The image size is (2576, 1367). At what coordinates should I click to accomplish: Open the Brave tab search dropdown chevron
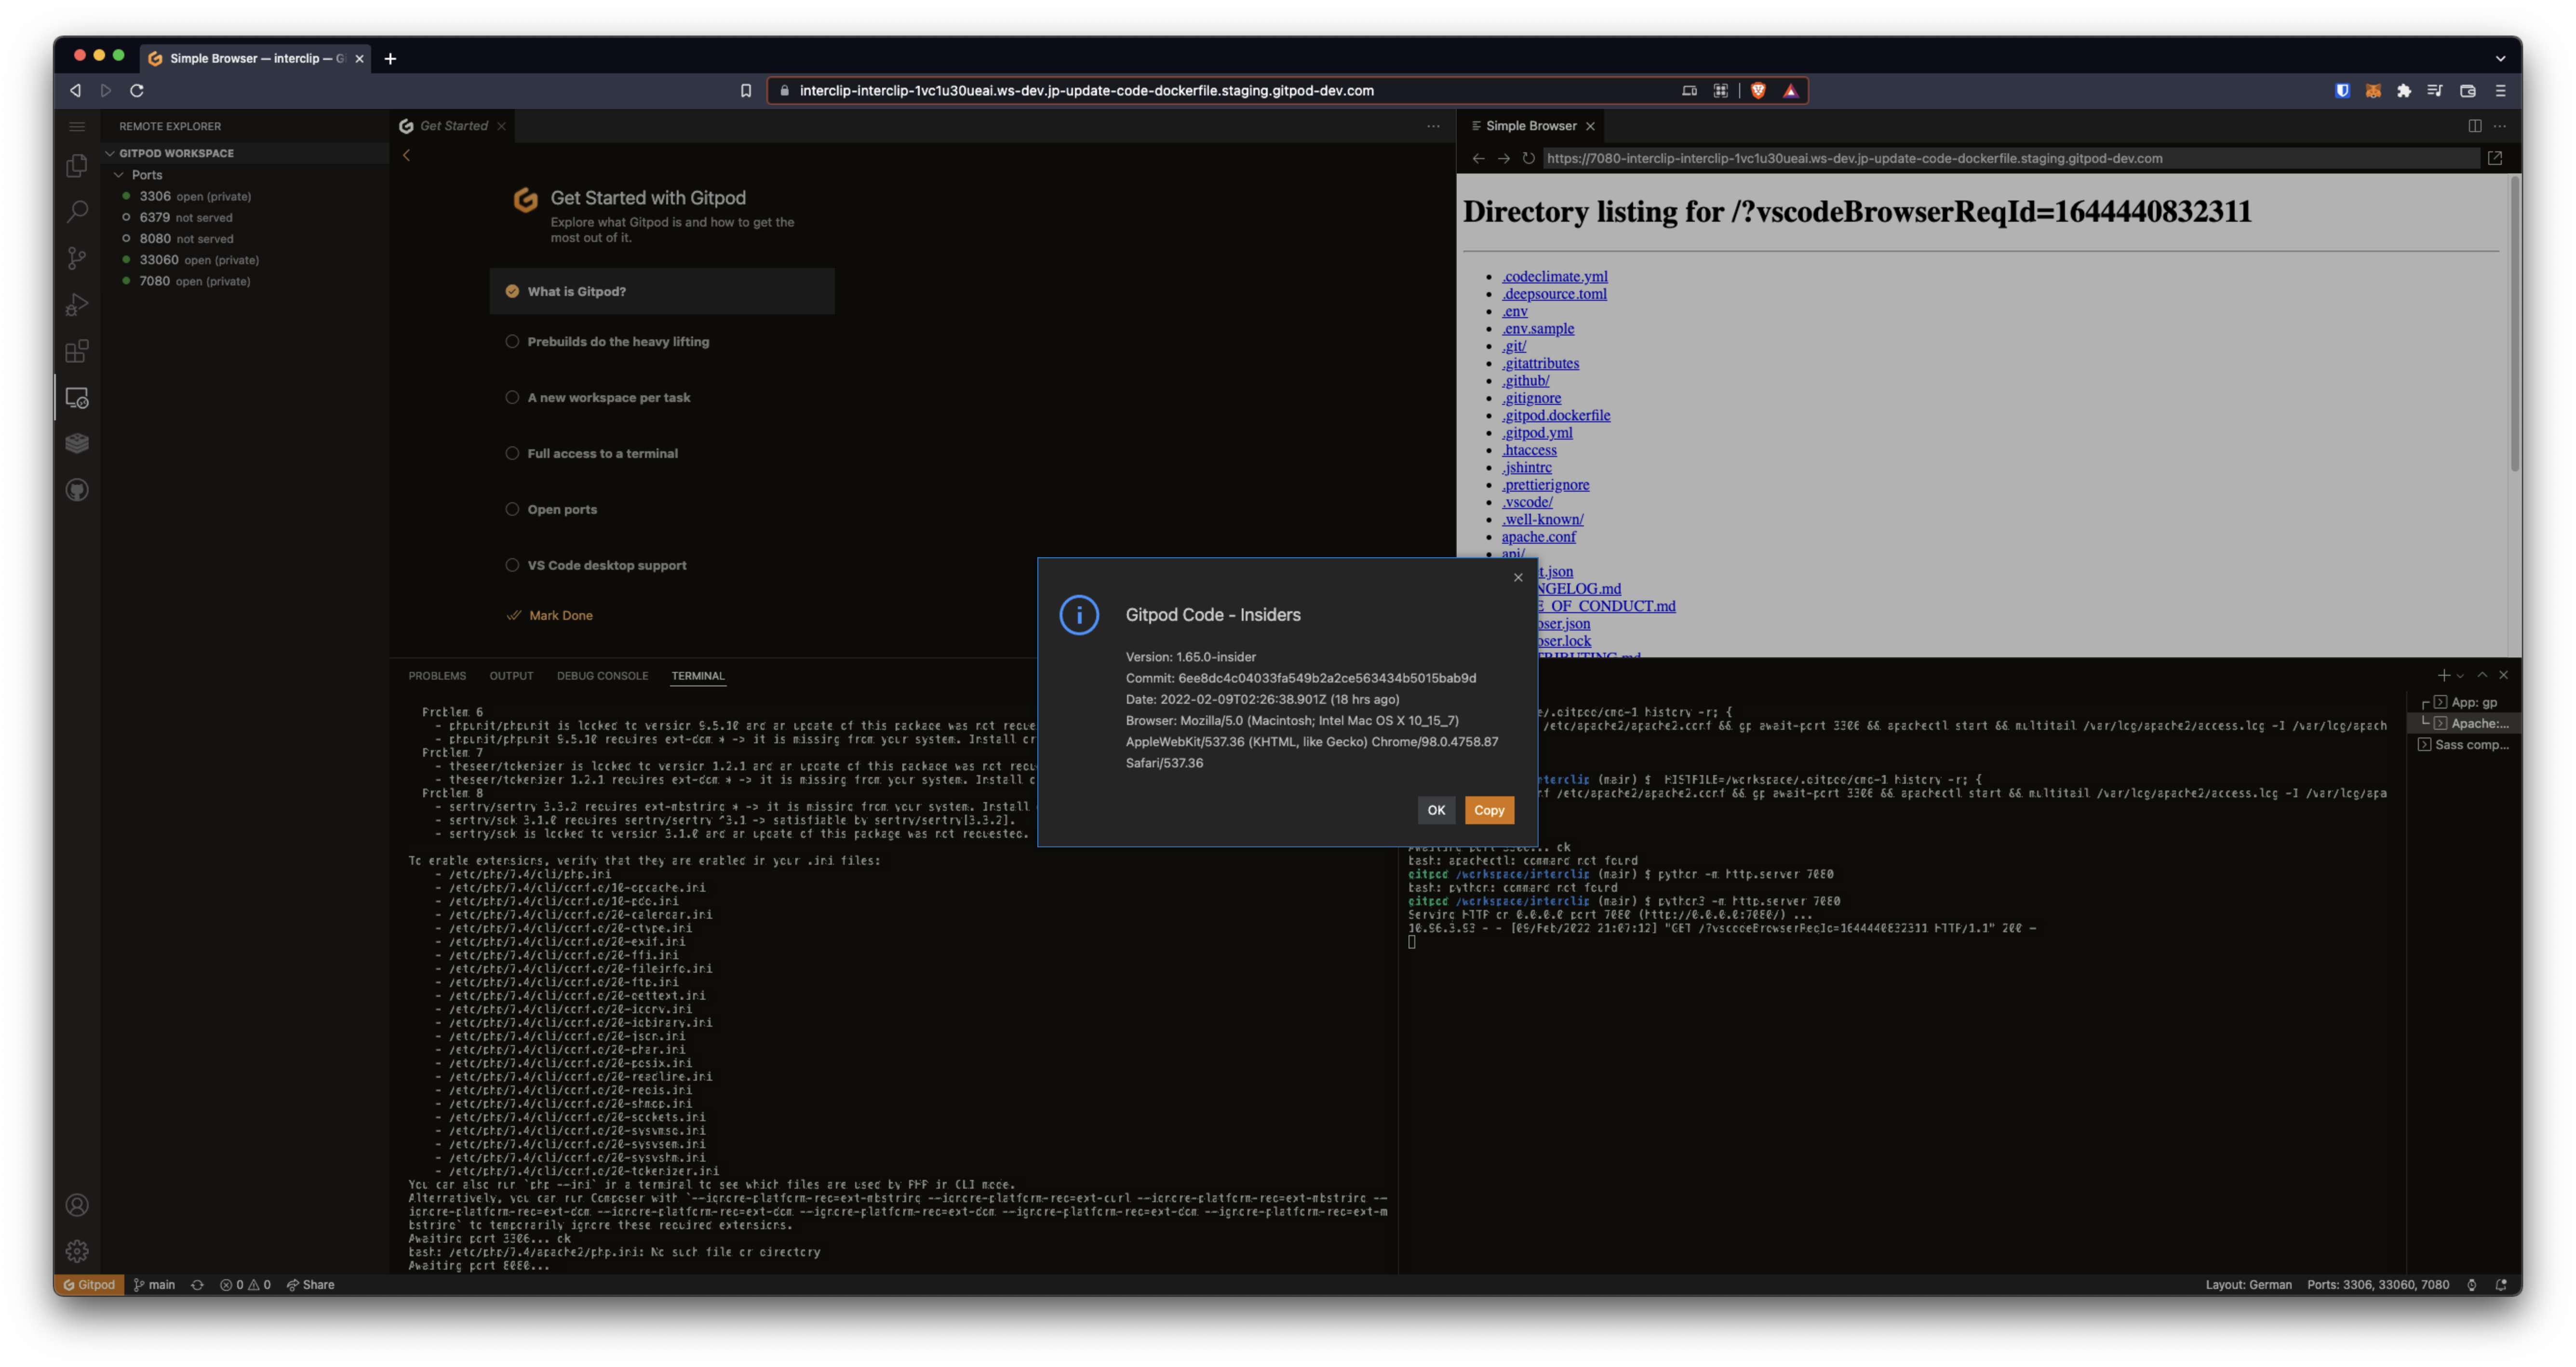(2500, 58)
